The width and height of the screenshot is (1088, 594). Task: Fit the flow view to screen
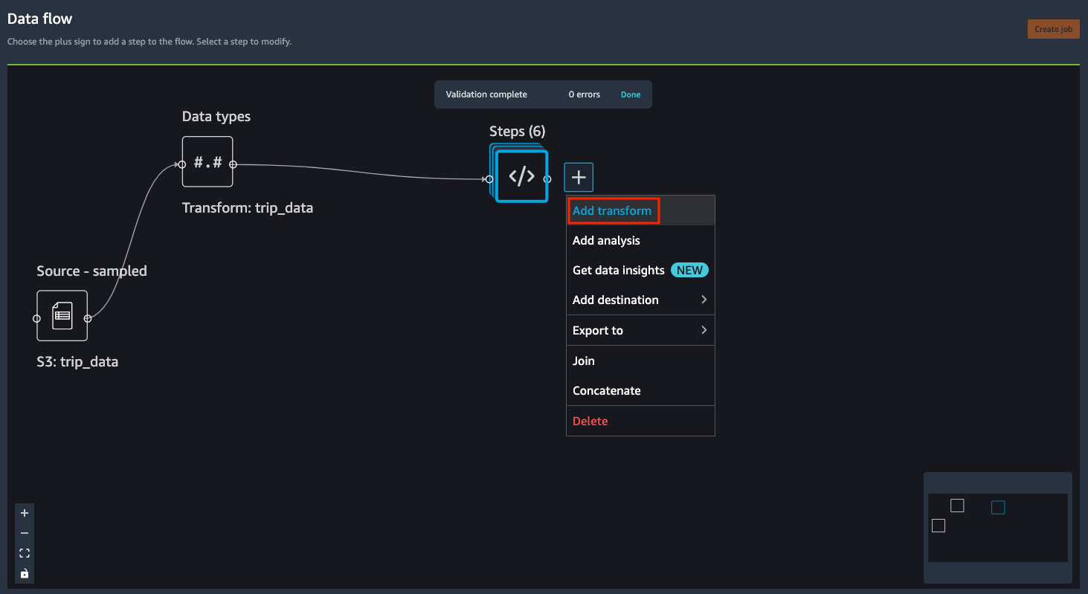[x=25, y=553]
